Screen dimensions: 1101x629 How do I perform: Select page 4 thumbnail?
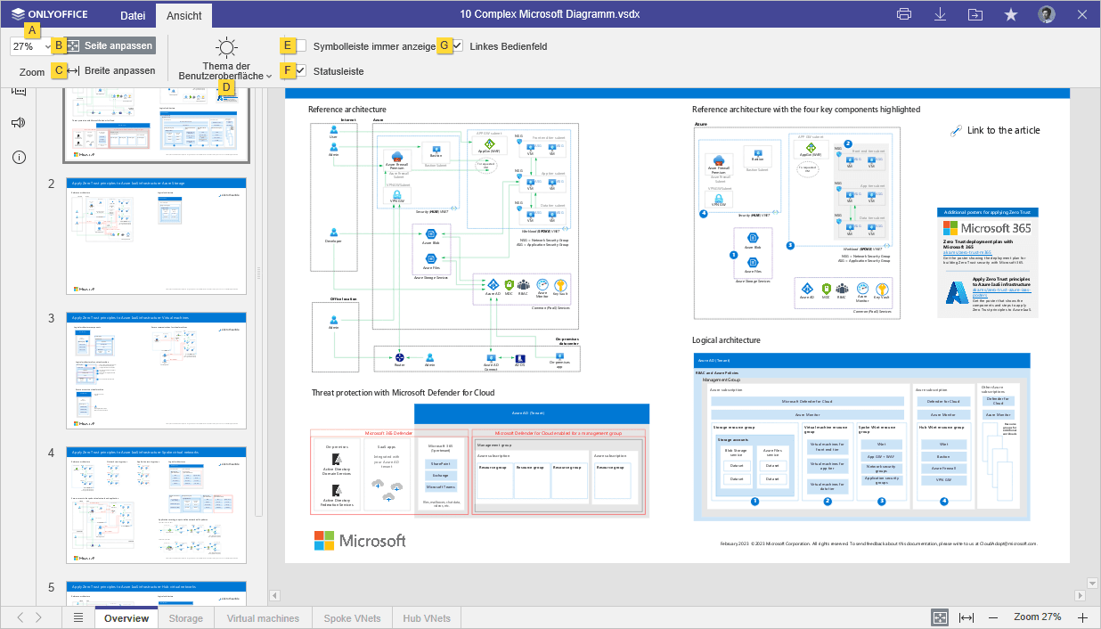coord(156,505)
